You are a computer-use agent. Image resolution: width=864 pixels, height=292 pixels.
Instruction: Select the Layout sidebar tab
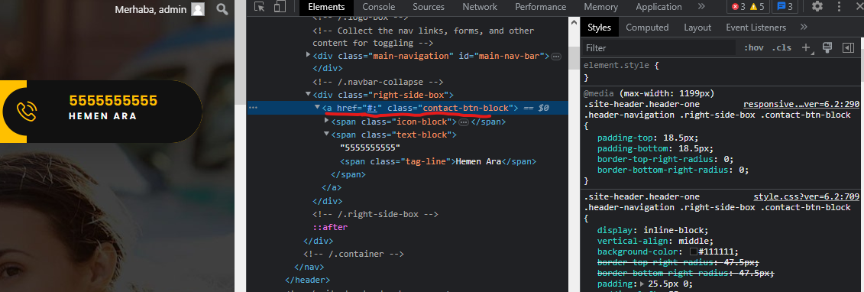[x=697, y=27]
